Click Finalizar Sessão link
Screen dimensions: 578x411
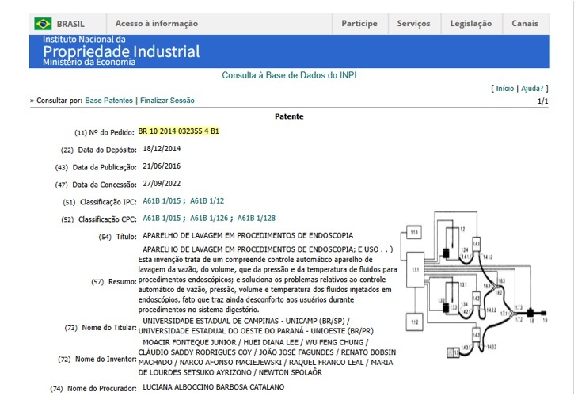(167, 101)
